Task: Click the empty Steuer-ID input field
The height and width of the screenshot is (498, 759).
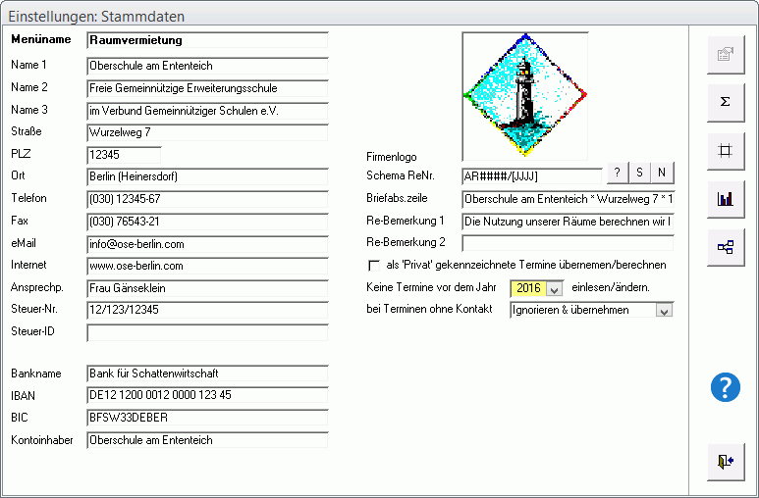Action: (x=206, y=332)
